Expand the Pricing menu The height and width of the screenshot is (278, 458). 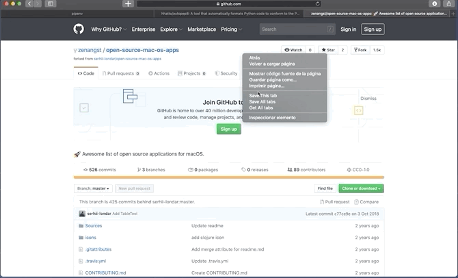click(x=231, y=29)
